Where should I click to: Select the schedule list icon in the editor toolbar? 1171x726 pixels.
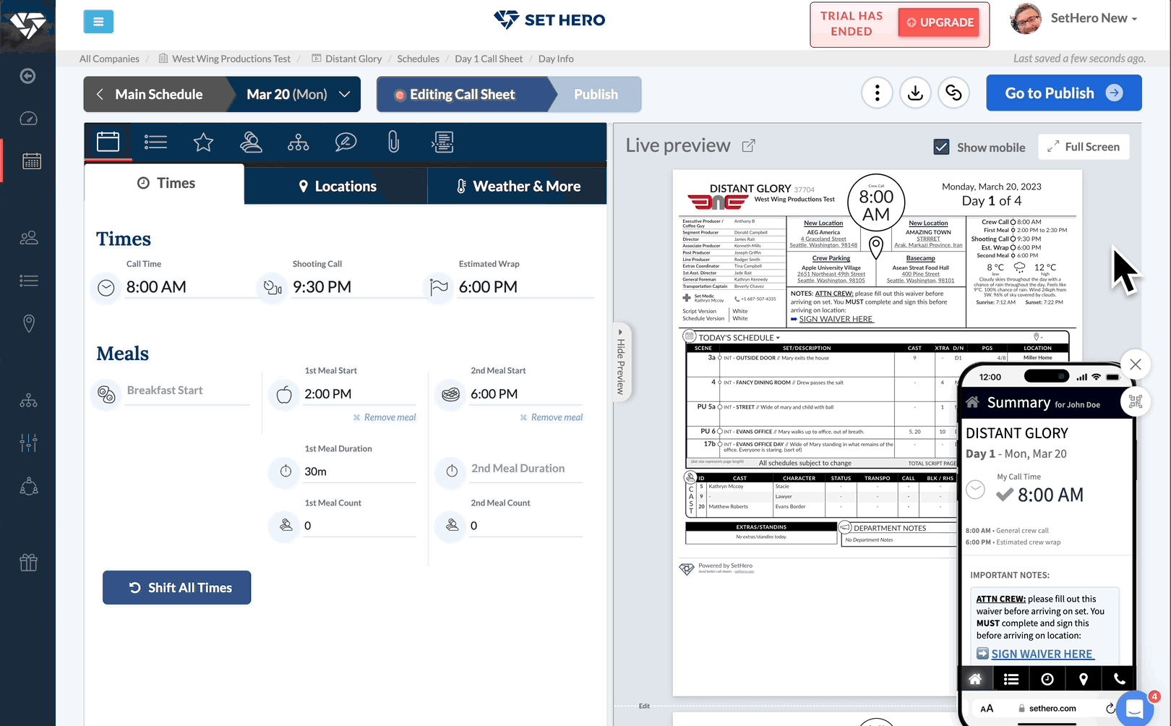click(x=155, y=142)
